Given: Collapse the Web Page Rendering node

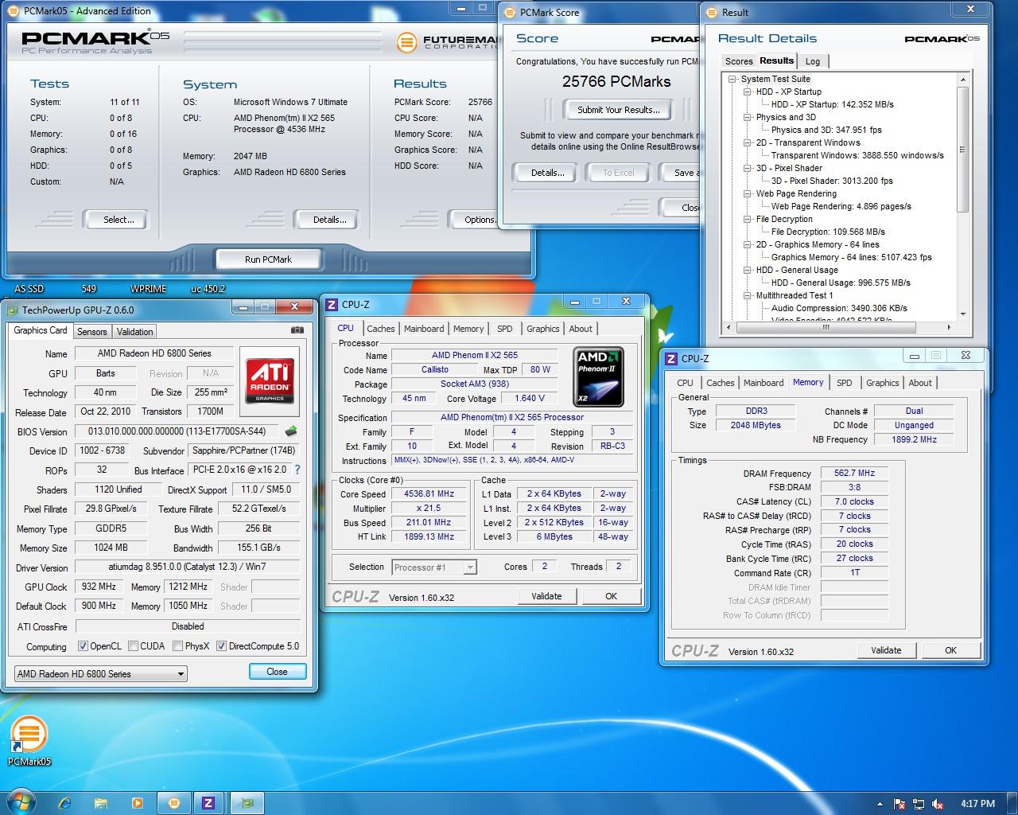Looking at the screenshot, I should (x=748, y=193).
